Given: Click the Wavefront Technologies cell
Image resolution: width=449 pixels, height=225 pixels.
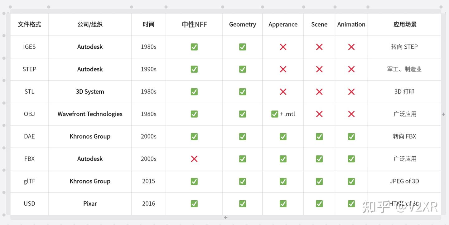Looking at the screenshot, I should (x=90, y=114).
